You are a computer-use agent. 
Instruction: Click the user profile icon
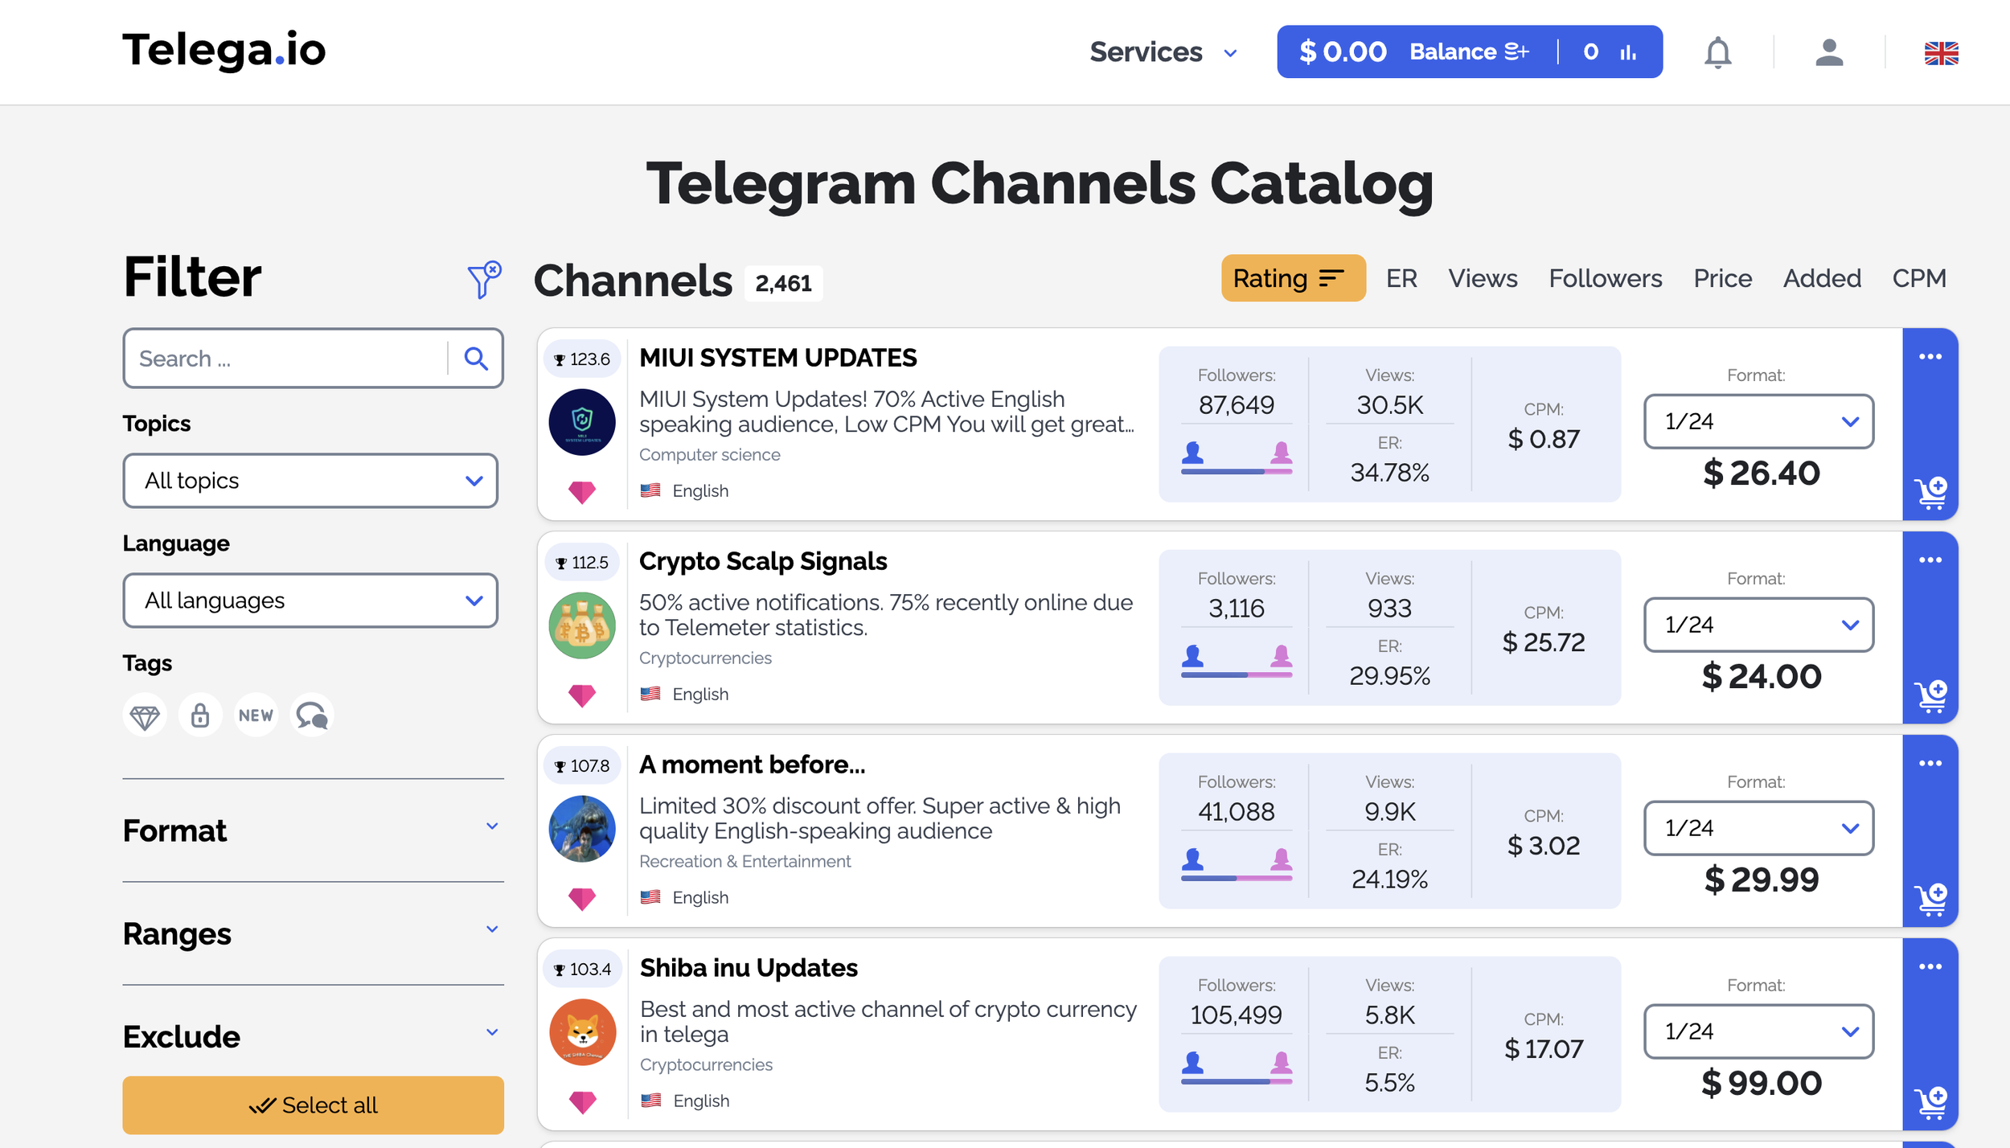click(x=1827, y=52)
